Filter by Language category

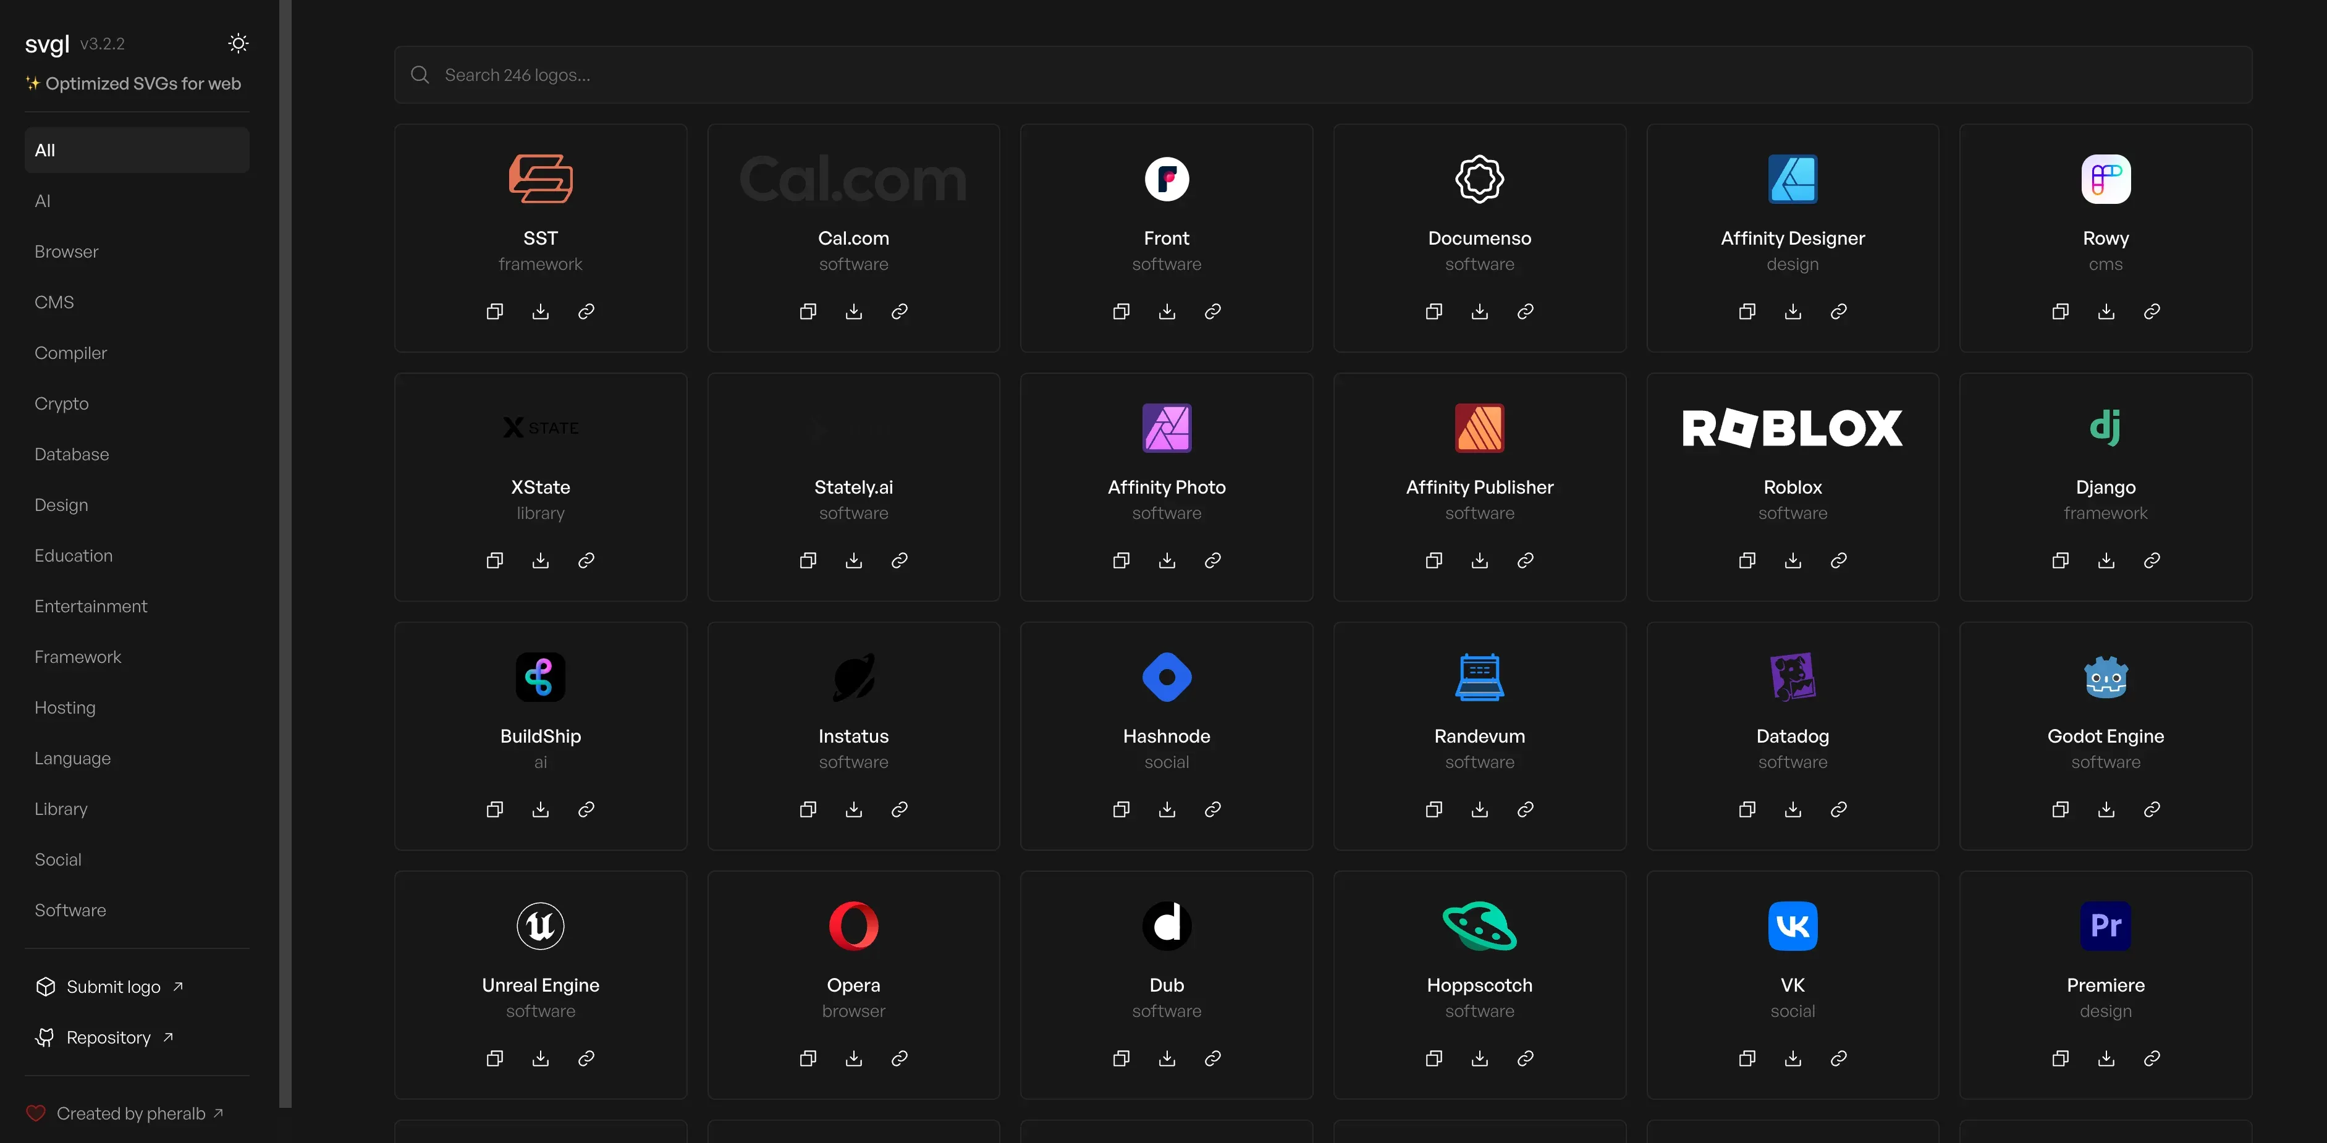point(137,757)
